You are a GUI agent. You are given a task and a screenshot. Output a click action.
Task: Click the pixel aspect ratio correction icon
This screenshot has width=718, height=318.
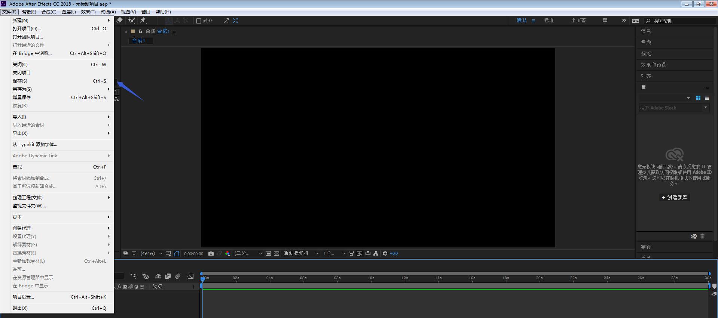coord(351,253)
